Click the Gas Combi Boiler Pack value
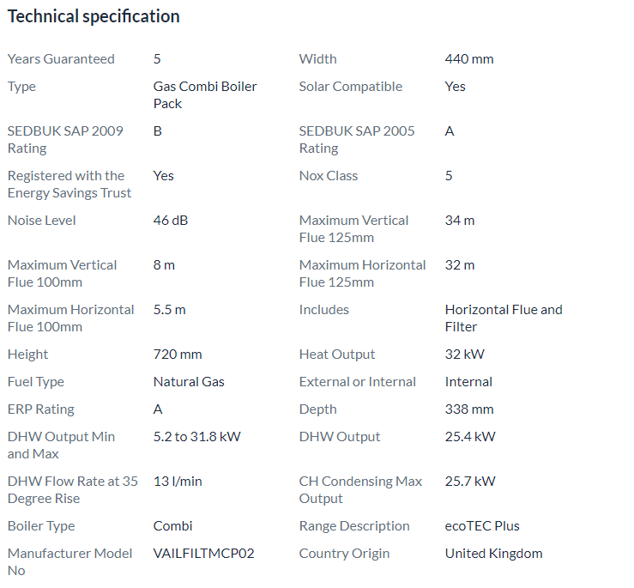This screenshot has height=588, width=634. tap(204, 94)
